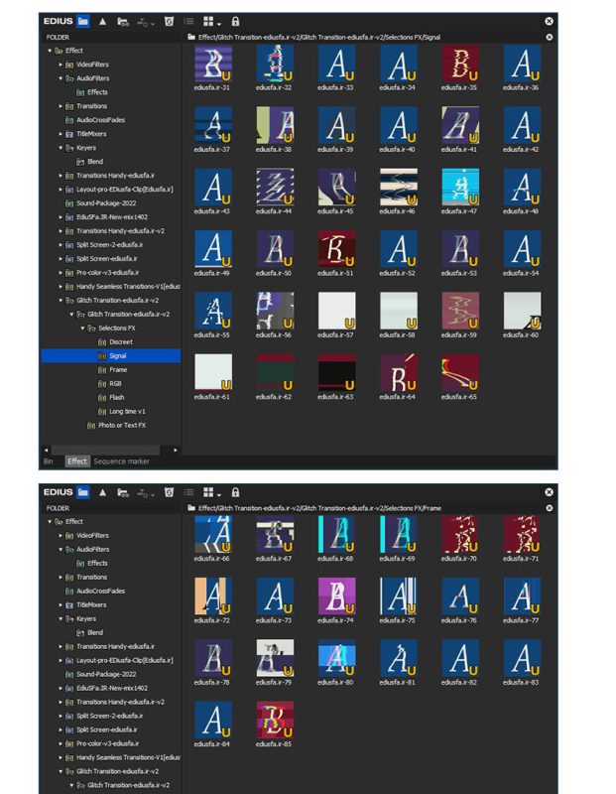Select effect eduisfa.ir-46 thumbnail

coord(399,188)
